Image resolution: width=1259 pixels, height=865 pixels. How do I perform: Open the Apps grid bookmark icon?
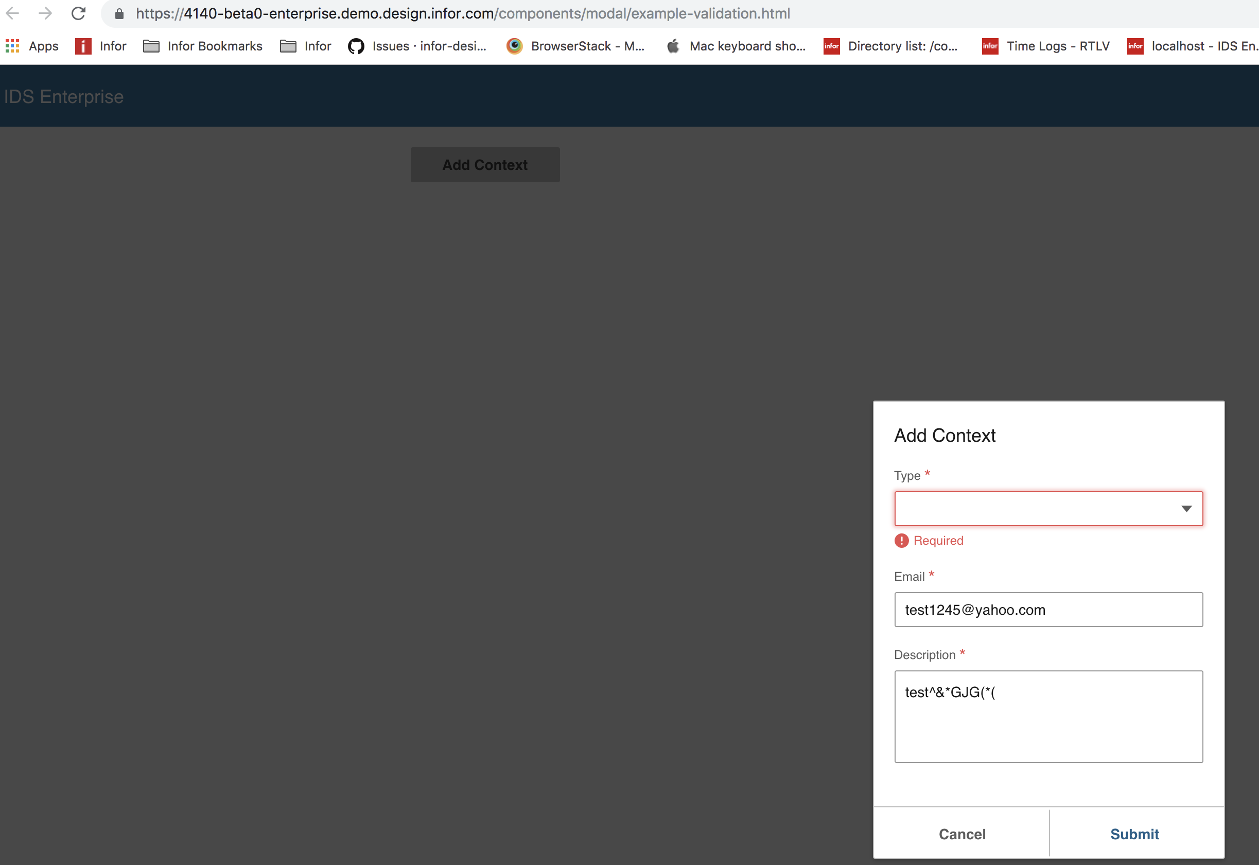pos(12,46)
